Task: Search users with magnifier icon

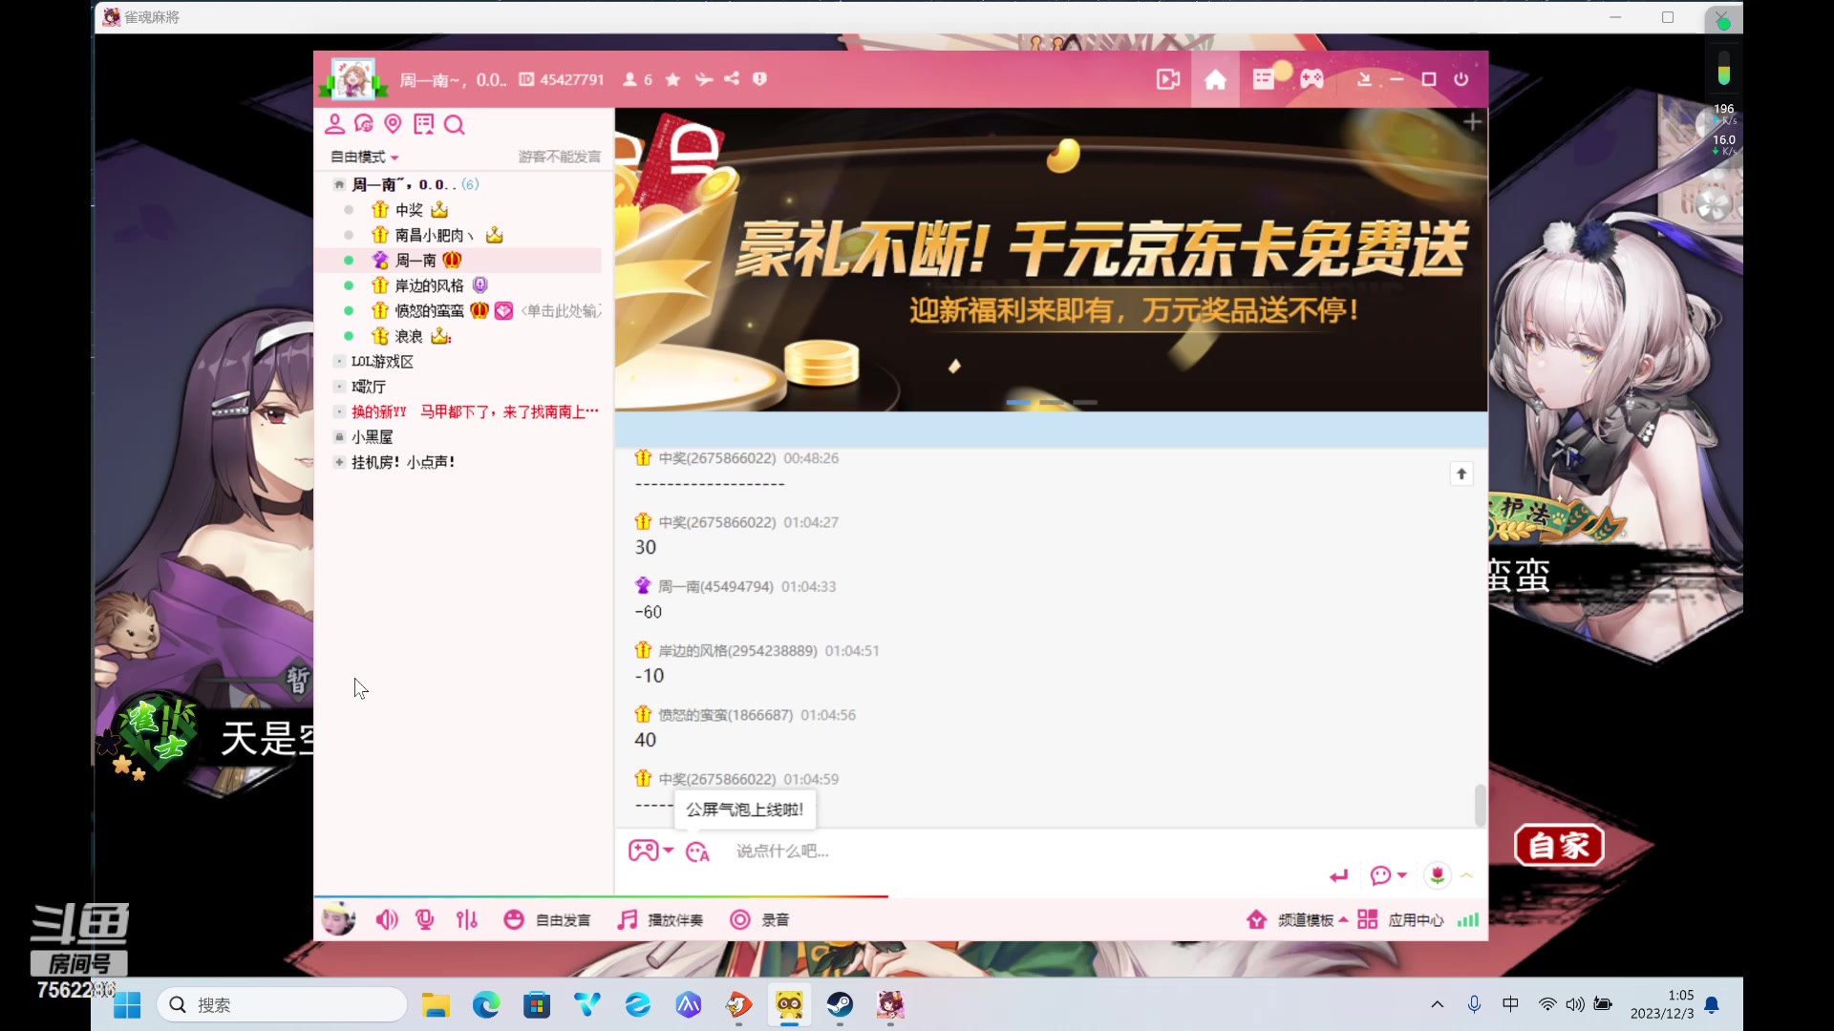Action: pos(455,124)
